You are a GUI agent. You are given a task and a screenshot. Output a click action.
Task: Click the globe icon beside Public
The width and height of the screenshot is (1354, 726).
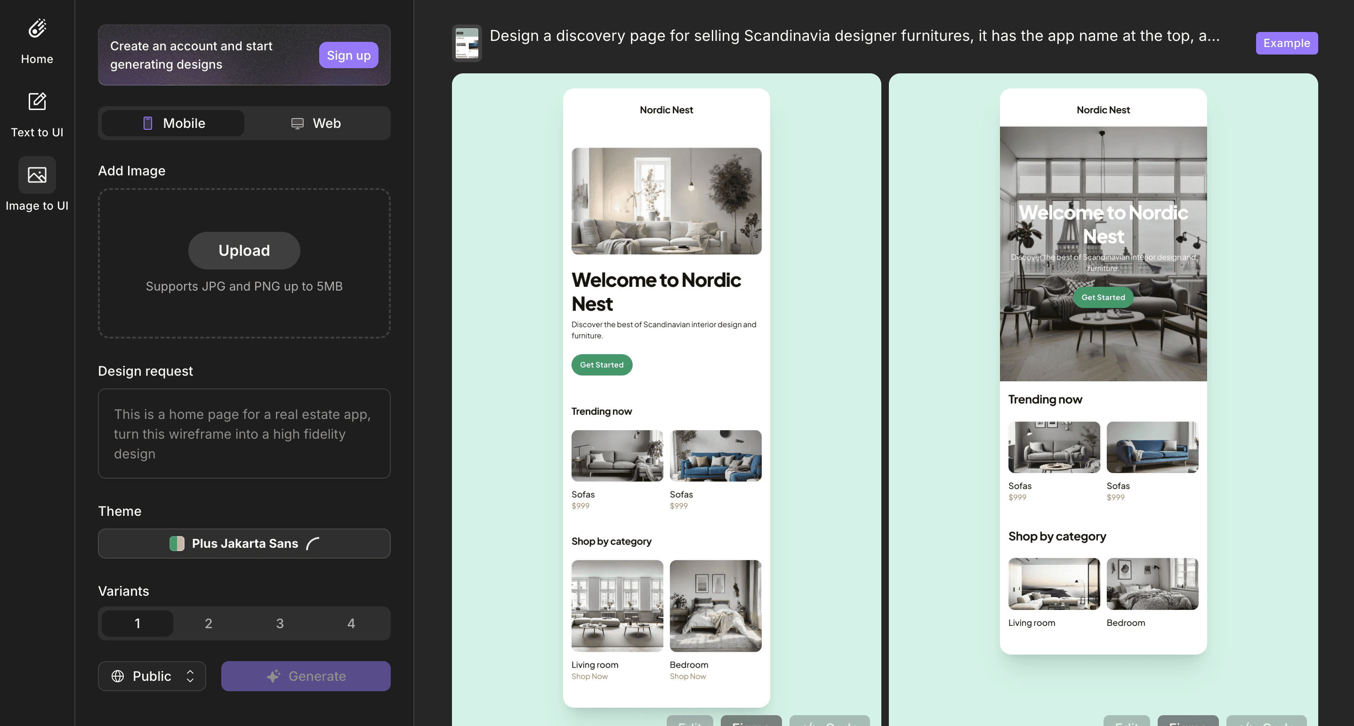click(118, 676)
